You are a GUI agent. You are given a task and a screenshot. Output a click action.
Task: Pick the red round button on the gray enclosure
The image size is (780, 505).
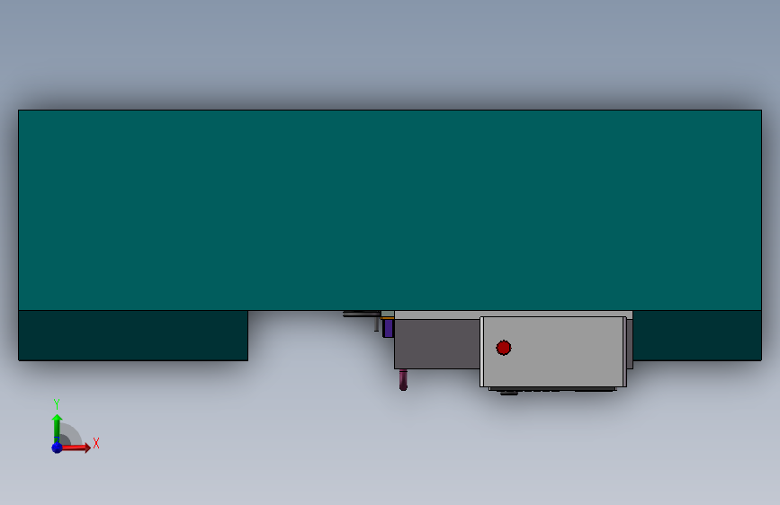point(504,348)
